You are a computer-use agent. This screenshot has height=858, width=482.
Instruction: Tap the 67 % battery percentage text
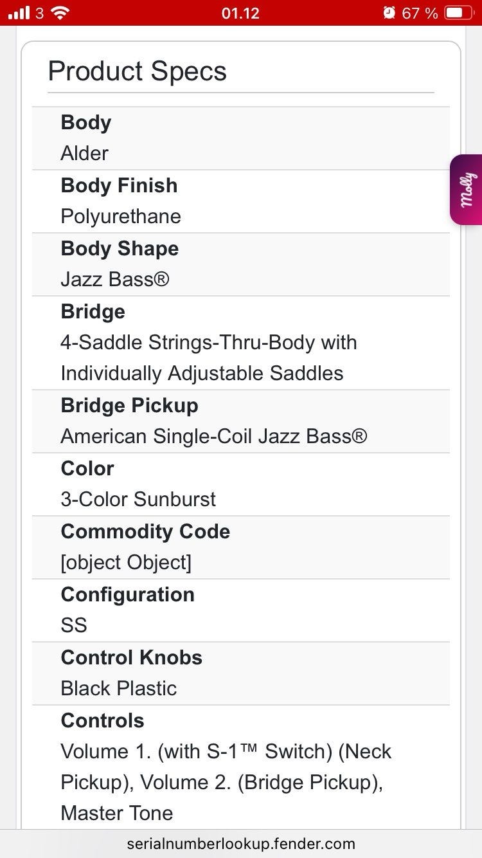pyautogui.click(x=420, y=13)
